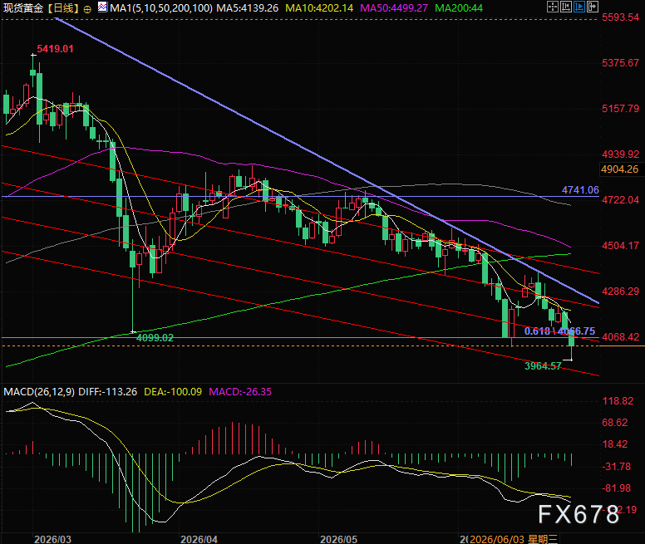Click the highlighted 4904.26 price tag
645x544 pixels.
point(620,169)
